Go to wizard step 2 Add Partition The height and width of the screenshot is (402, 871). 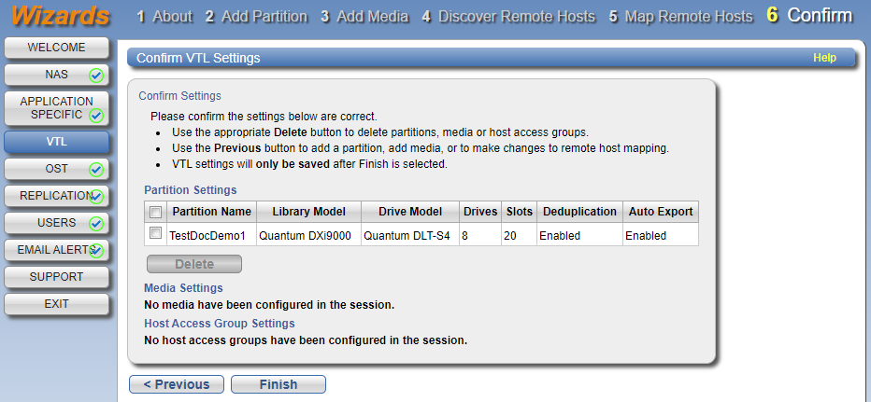tap(256, 17)
